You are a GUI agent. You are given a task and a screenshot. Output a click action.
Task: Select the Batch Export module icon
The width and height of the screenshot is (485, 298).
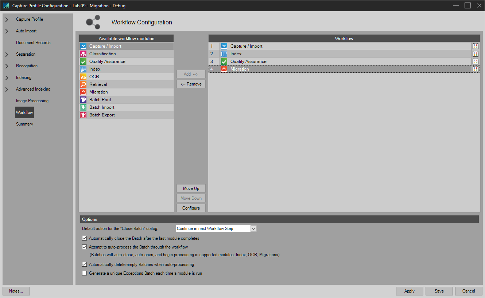(83, 115)
